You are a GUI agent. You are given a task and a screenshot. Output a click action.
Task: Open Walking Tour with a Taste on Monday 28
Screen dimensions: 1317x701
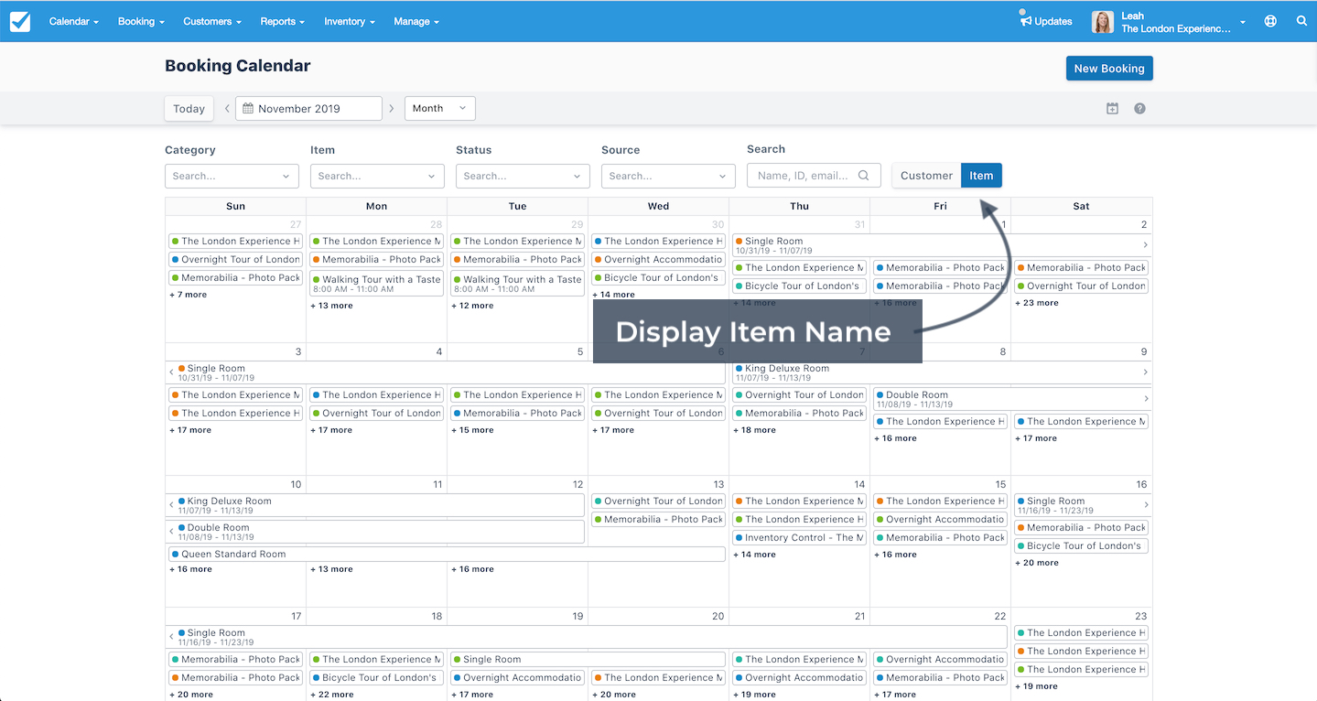coord(376,284)
